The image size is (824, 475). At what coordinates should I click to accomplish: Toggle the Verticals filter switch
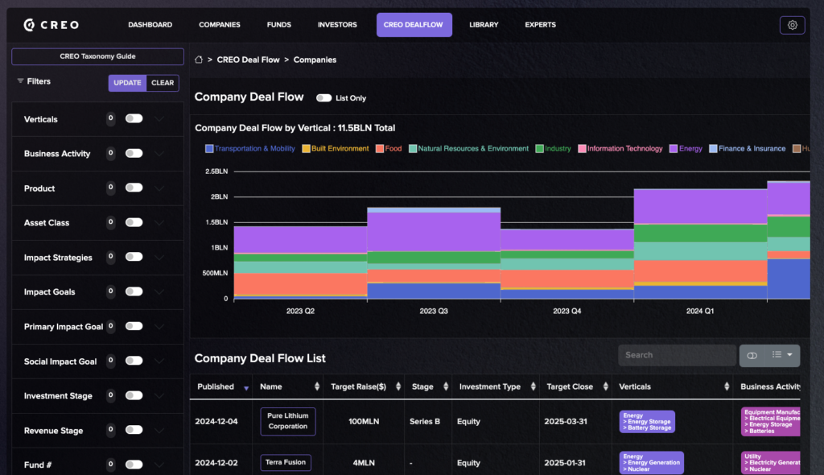(134, 118)
